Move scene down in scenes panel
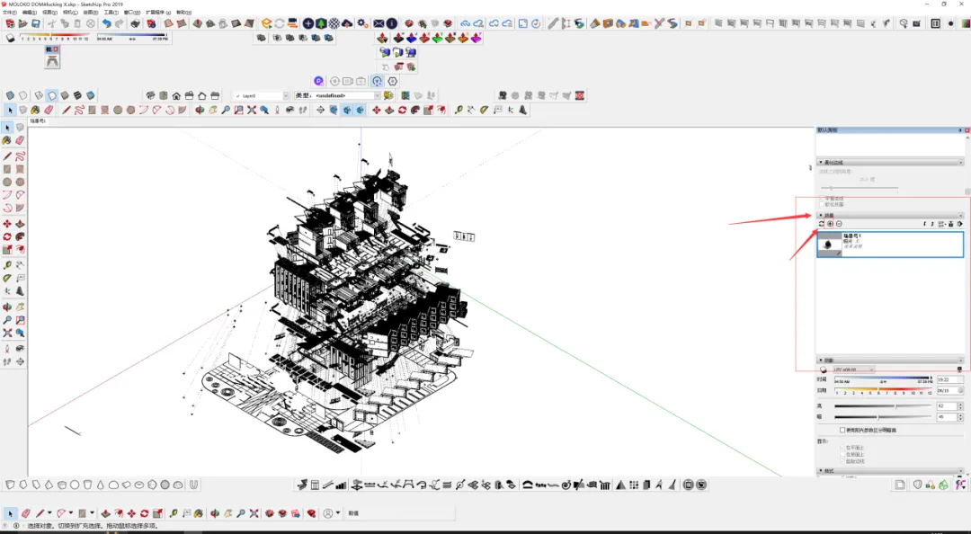 coord(932,224)
